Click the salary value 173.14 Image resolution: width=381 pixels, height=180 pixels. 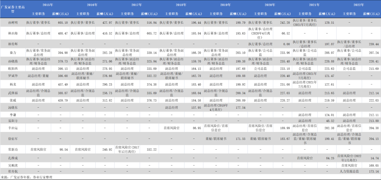[x=374, y=171]
